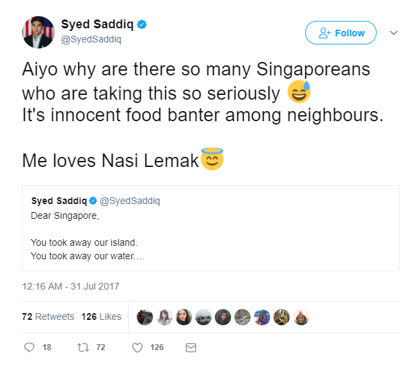The image size is (419, 369).
Task: Click Syed Saddiq display name header
Action: coord(97,24)
